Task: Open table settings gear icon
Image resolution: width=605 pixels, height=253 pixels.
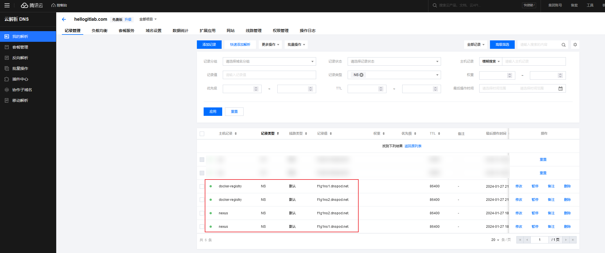Action: pyautogui.click(x=575, y=45)
